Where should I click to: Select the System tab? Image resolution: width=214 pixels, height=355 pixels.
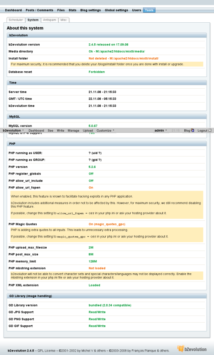coord(33,20)
